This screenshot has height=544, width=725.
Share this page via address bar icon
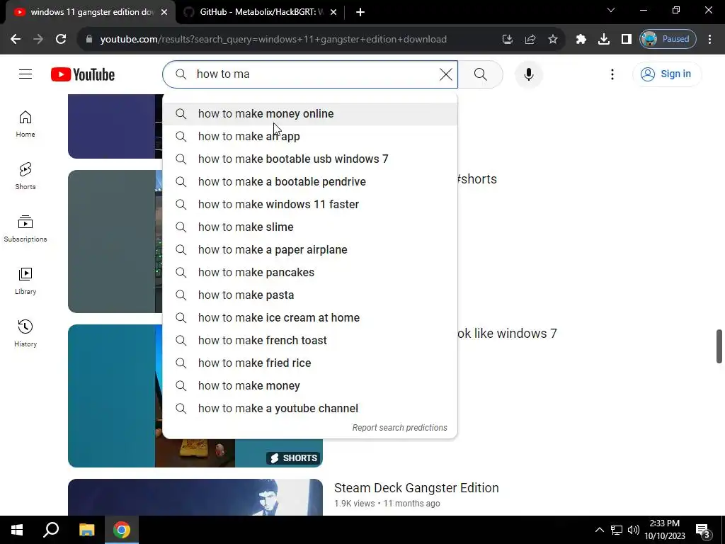530,40
